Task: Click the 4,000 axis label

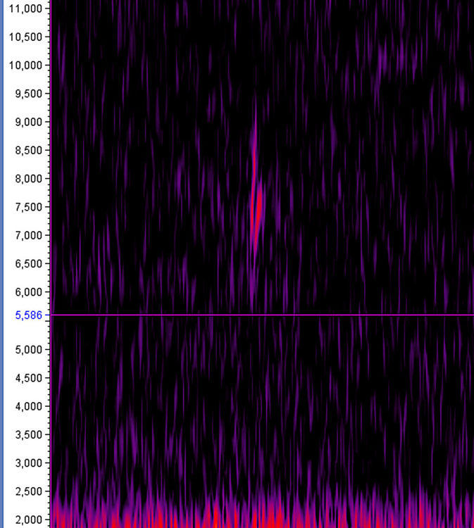Action: 29,406
